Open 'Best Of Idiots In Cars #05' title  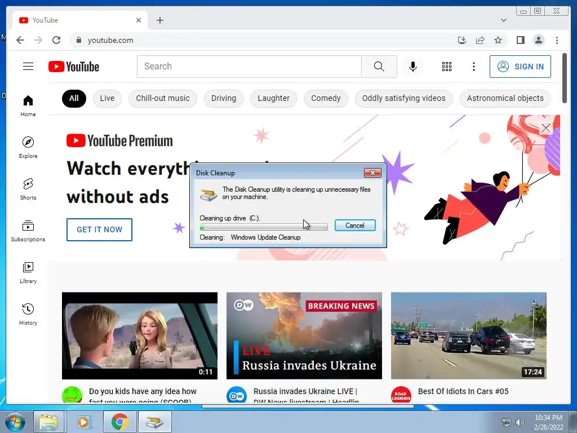tap(463, 391)
